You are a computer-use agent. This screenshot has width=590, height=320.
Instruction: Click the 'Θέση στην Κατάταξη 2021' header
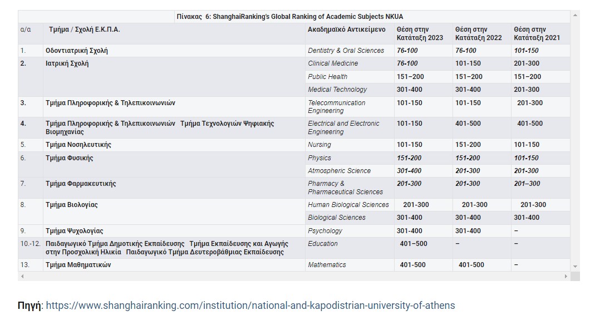(x=537, y=33)
